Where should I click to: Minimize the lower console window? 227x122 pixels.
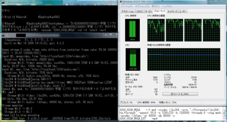click(x=106, y=34)
